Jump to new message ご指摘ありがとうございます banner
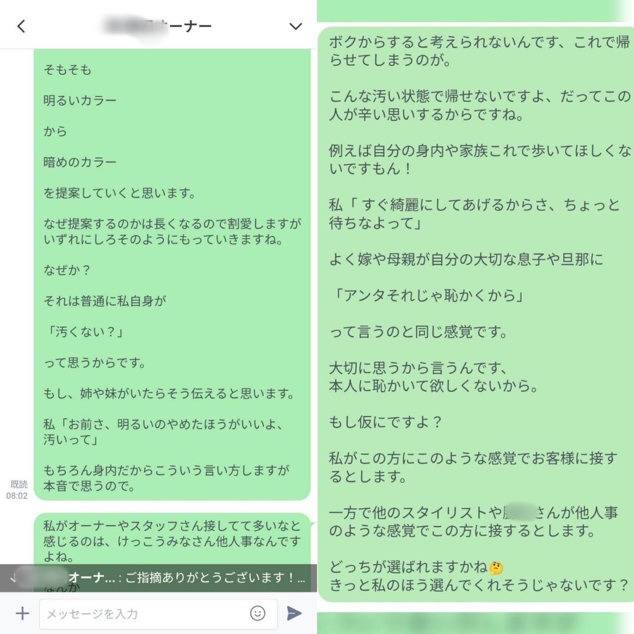This screenshot has width=634, height=634. 158,578
